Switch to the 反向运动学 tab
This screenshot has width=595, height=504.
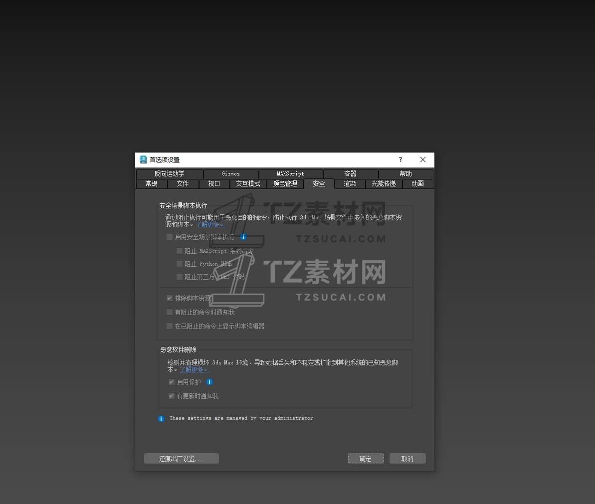coord(169,173)
